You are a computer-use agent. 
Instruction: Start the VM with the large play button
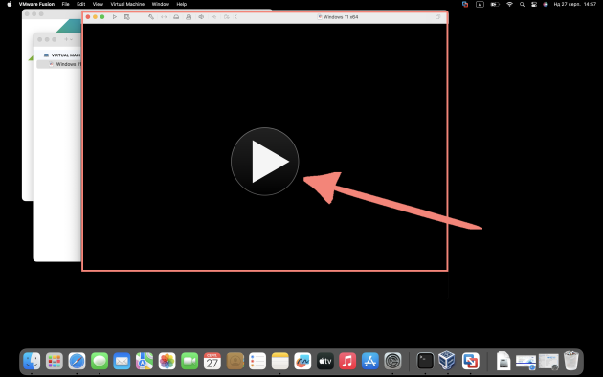[x=264, y=162]
